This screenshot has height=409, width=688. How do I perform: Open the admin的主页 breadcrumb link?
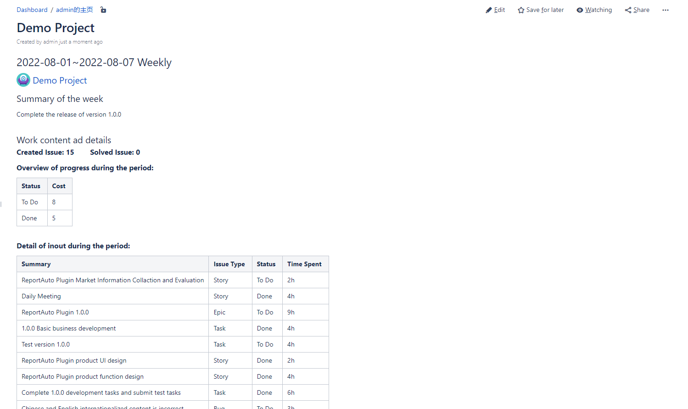pyautogui.click(x=74, y=10)
